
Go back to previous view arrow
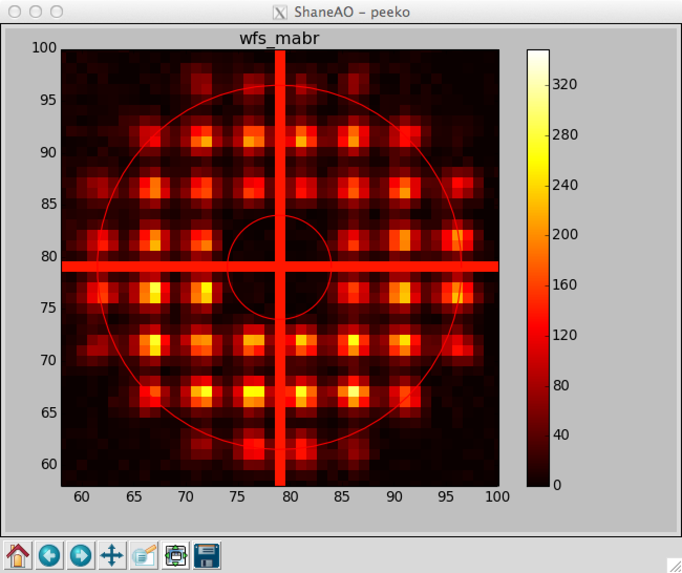point(49,555)
